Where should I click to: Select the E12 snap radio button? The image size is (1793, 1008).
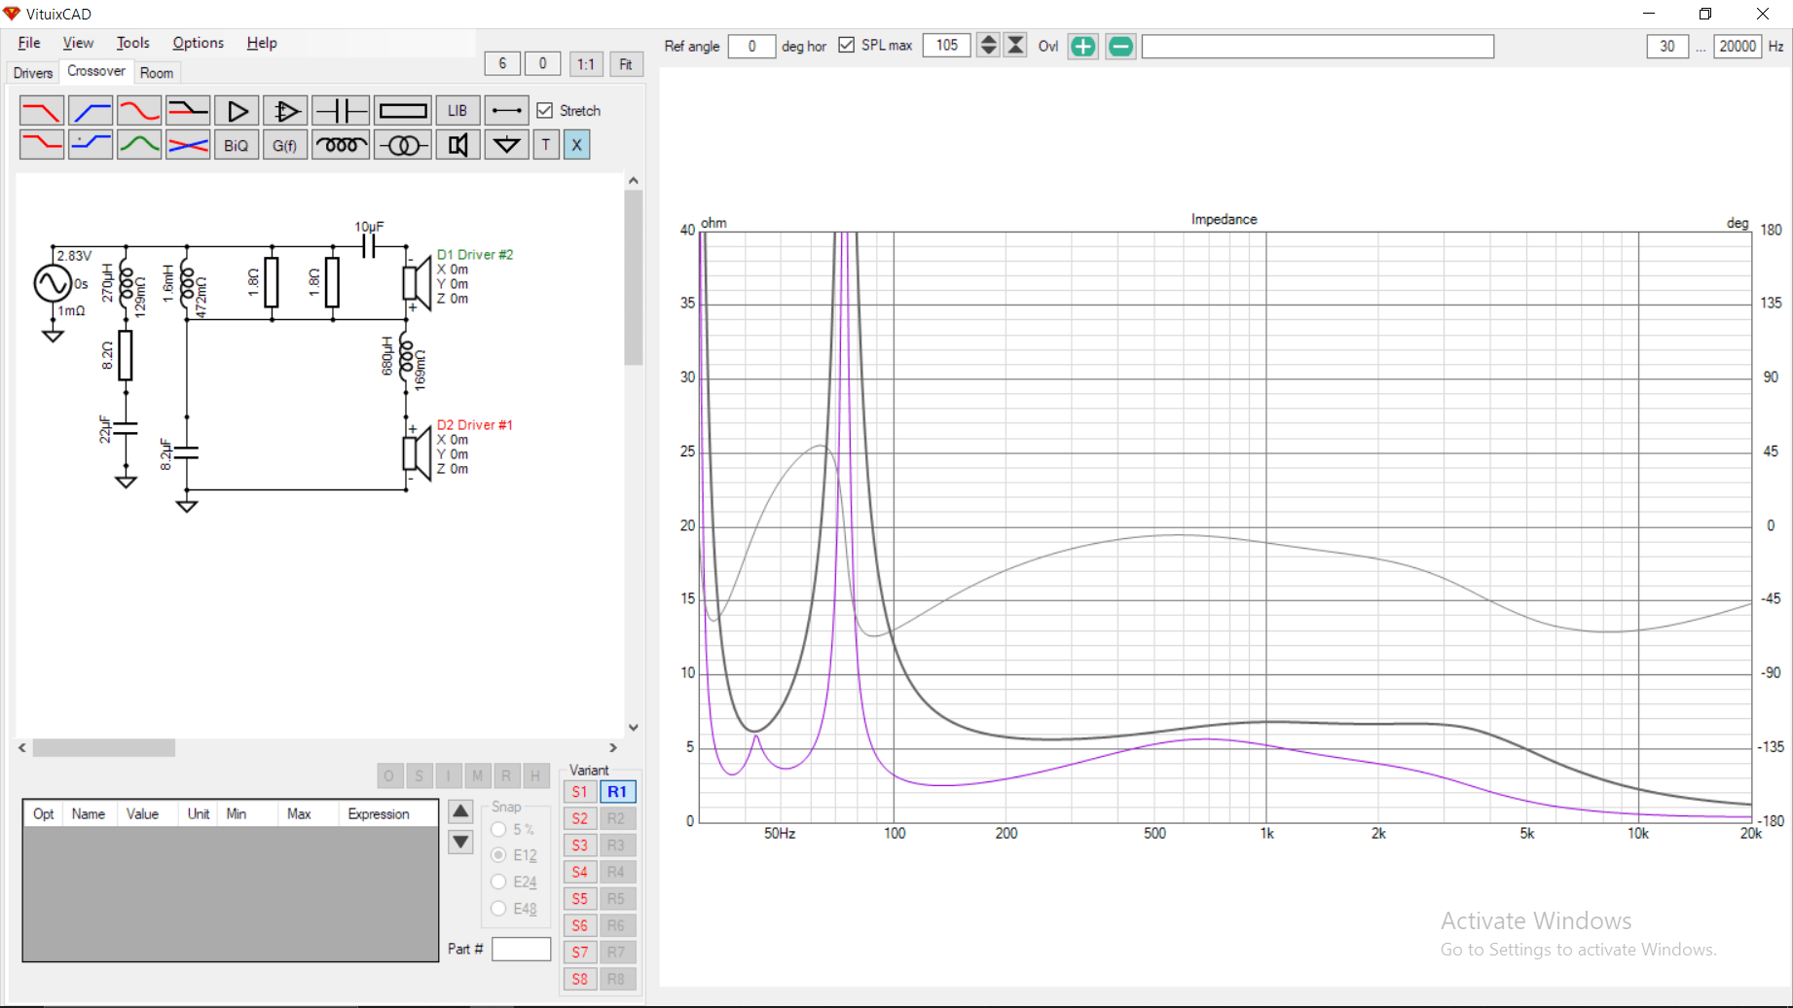498,854
